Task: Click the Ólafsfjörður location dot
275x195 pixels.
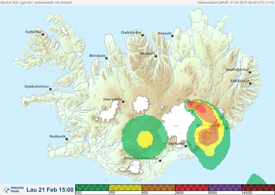Action: 143,35
